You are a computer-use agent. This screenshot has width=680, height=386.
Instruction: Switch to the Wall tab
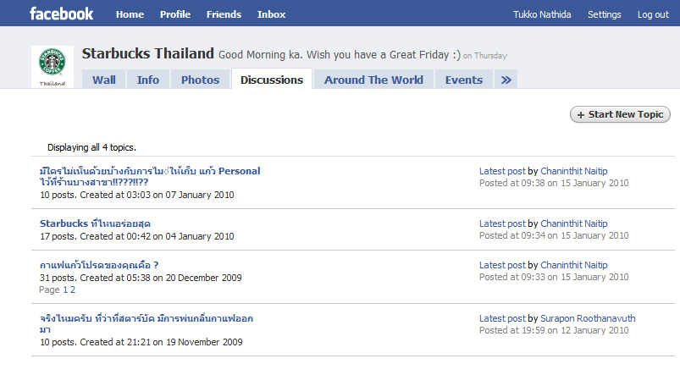coord(103,80)
